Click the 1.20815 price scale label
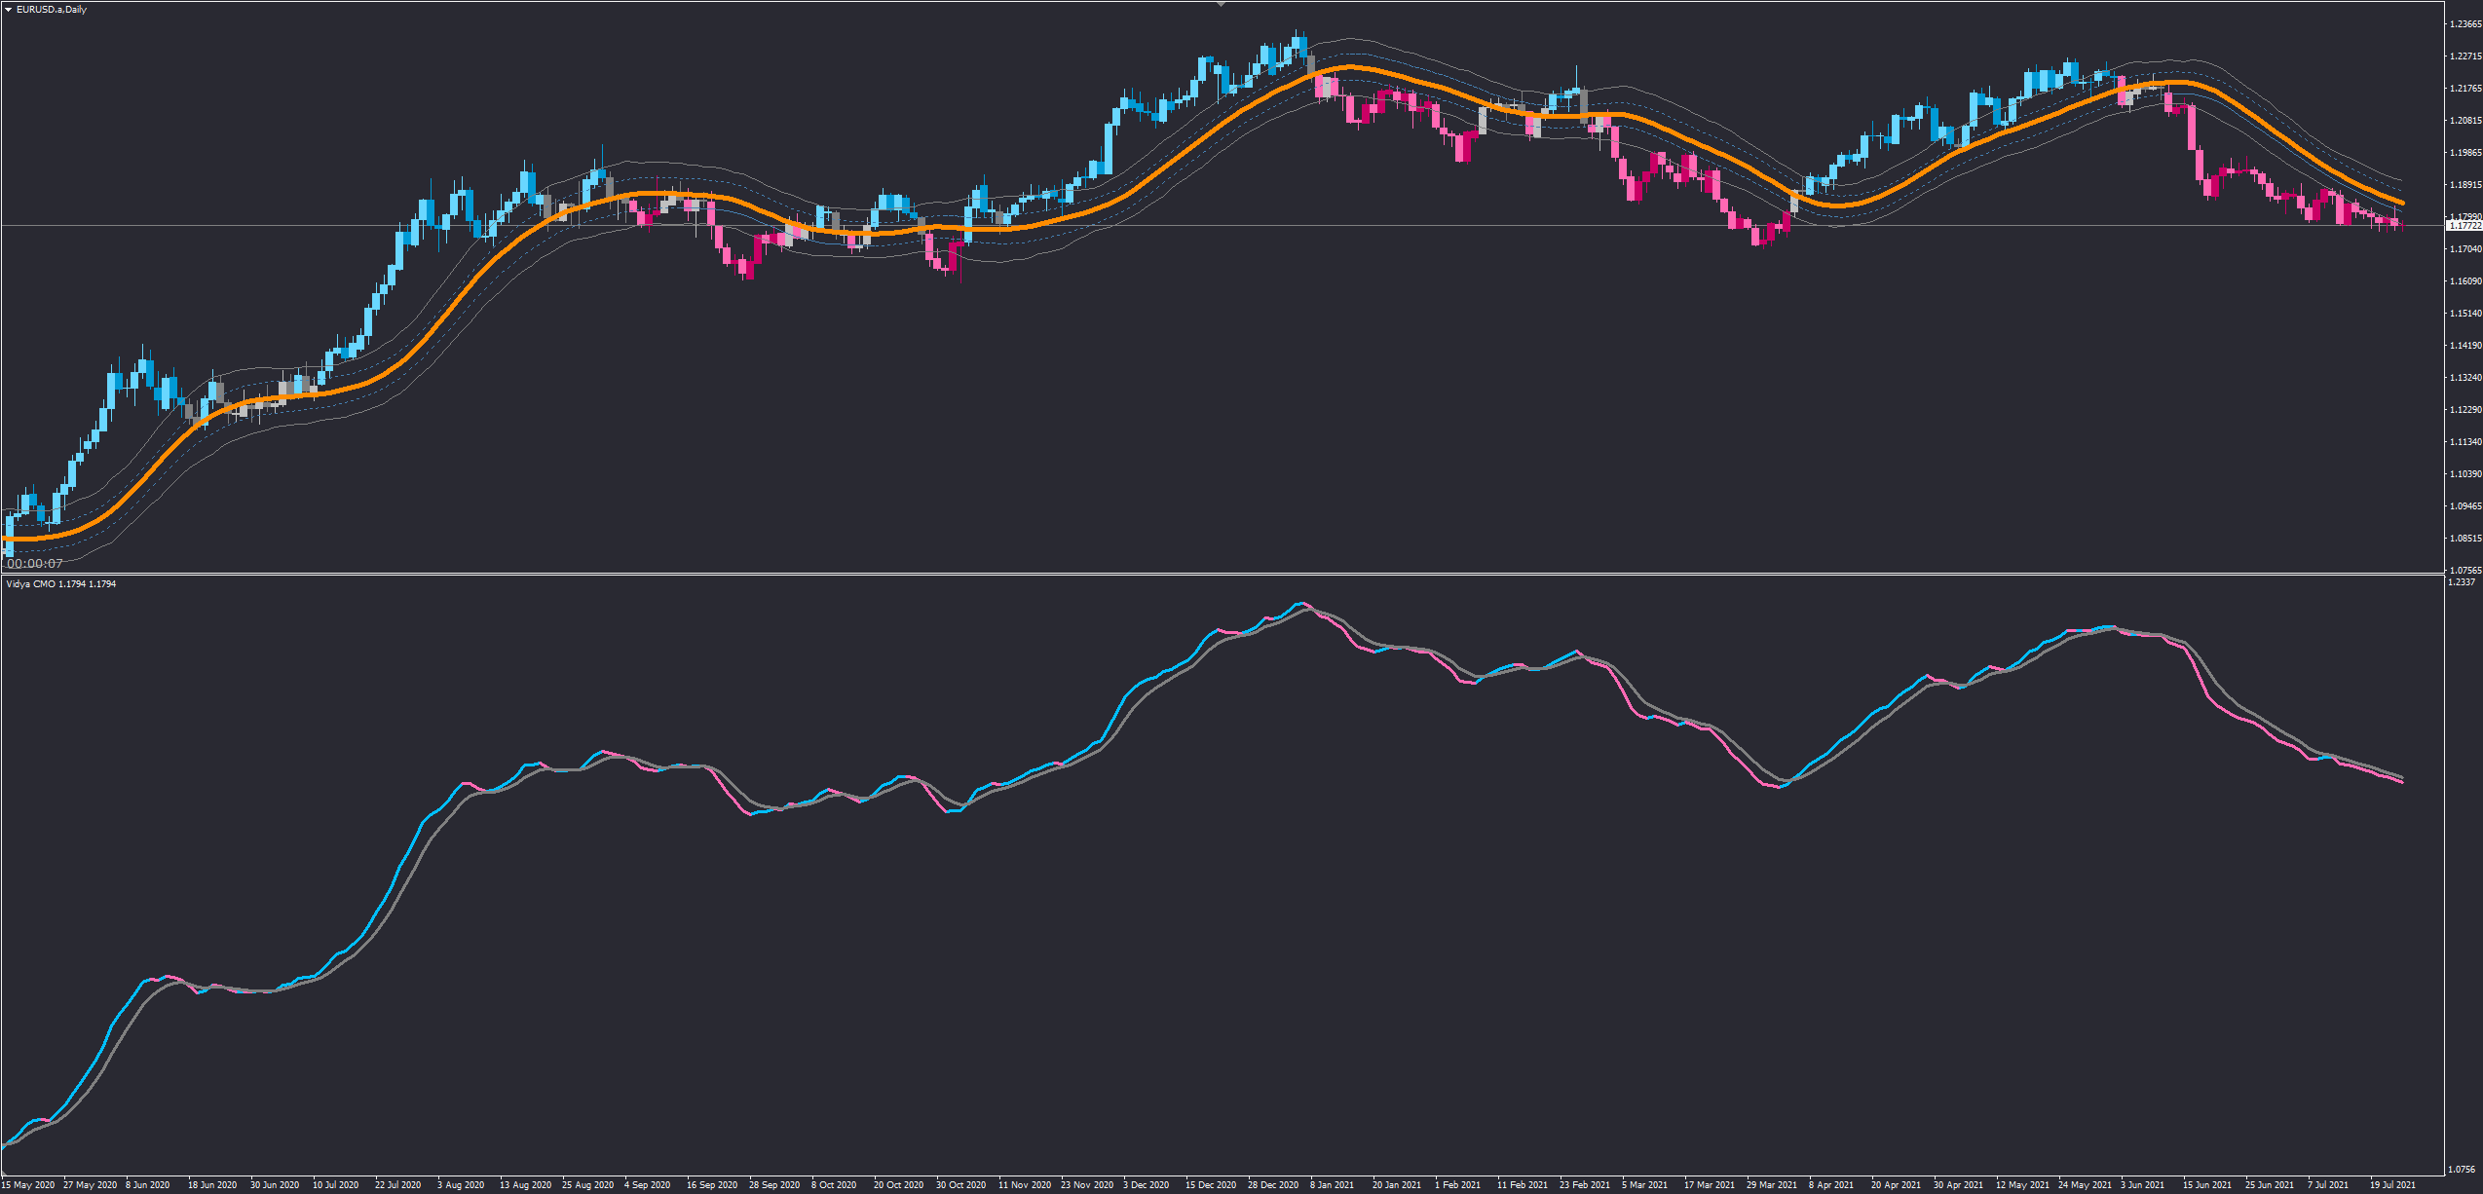 (2464, 121)
